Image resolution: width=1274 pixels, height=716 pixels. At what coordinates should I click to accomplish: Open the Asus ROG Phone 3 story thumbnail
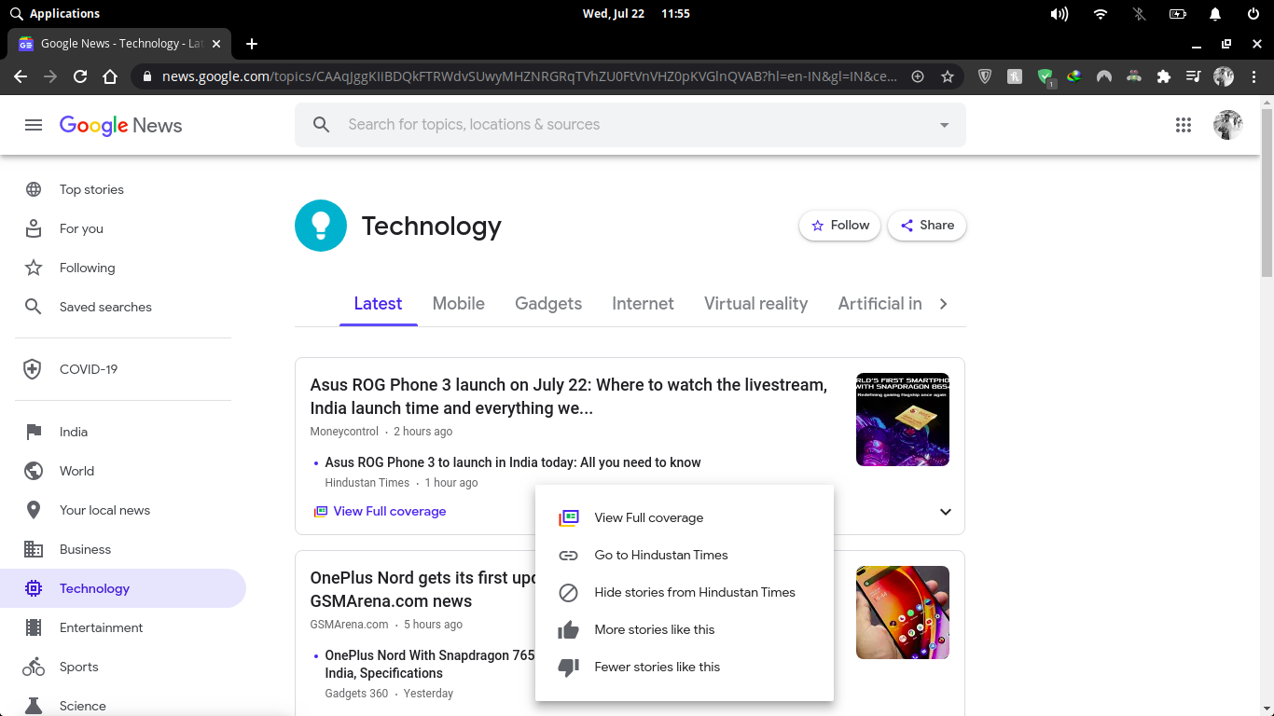[903, 420]
